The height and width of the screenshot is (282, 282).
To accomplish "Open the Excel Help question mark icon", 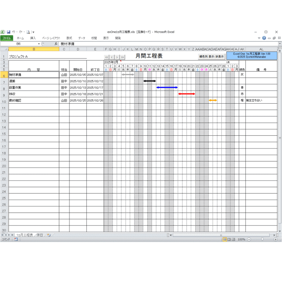I will pos(264,38).
